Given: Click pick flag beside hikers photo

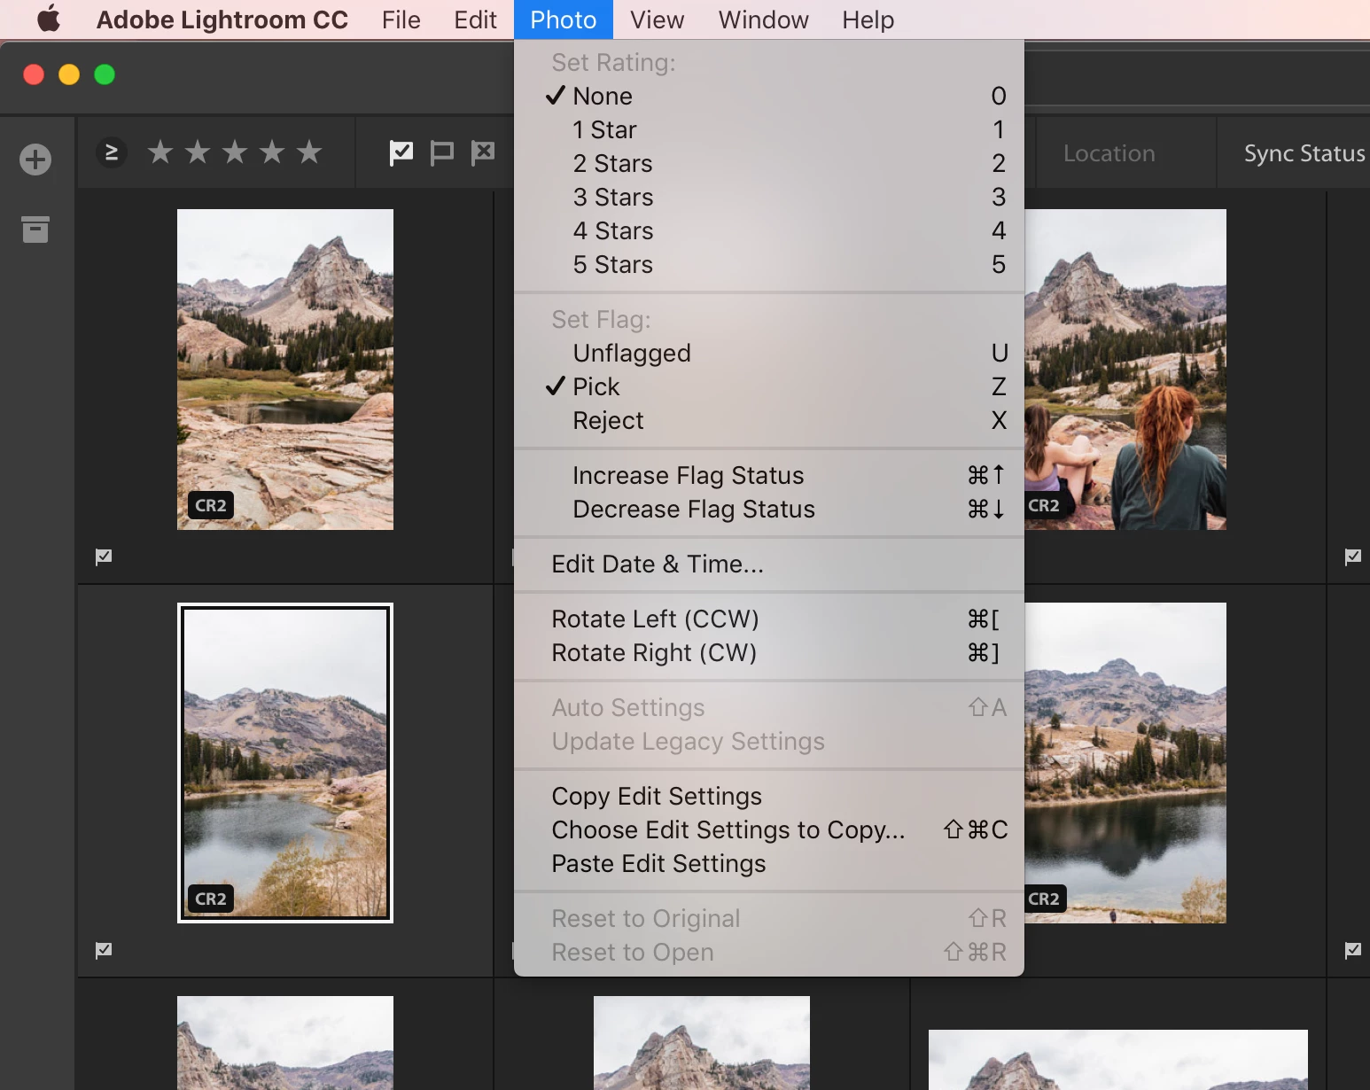Looking at the screenshot, I should tap(1352, 557).
